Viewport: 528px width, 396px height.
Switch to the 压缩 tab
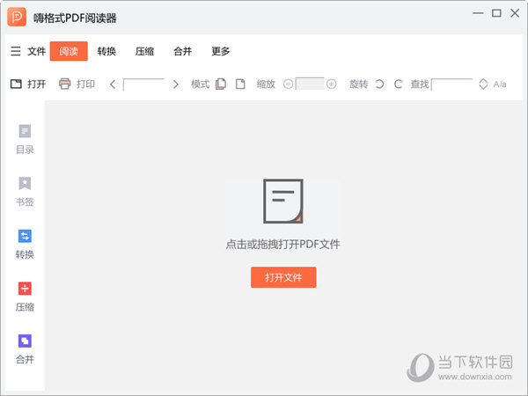[x=145, y=51]
